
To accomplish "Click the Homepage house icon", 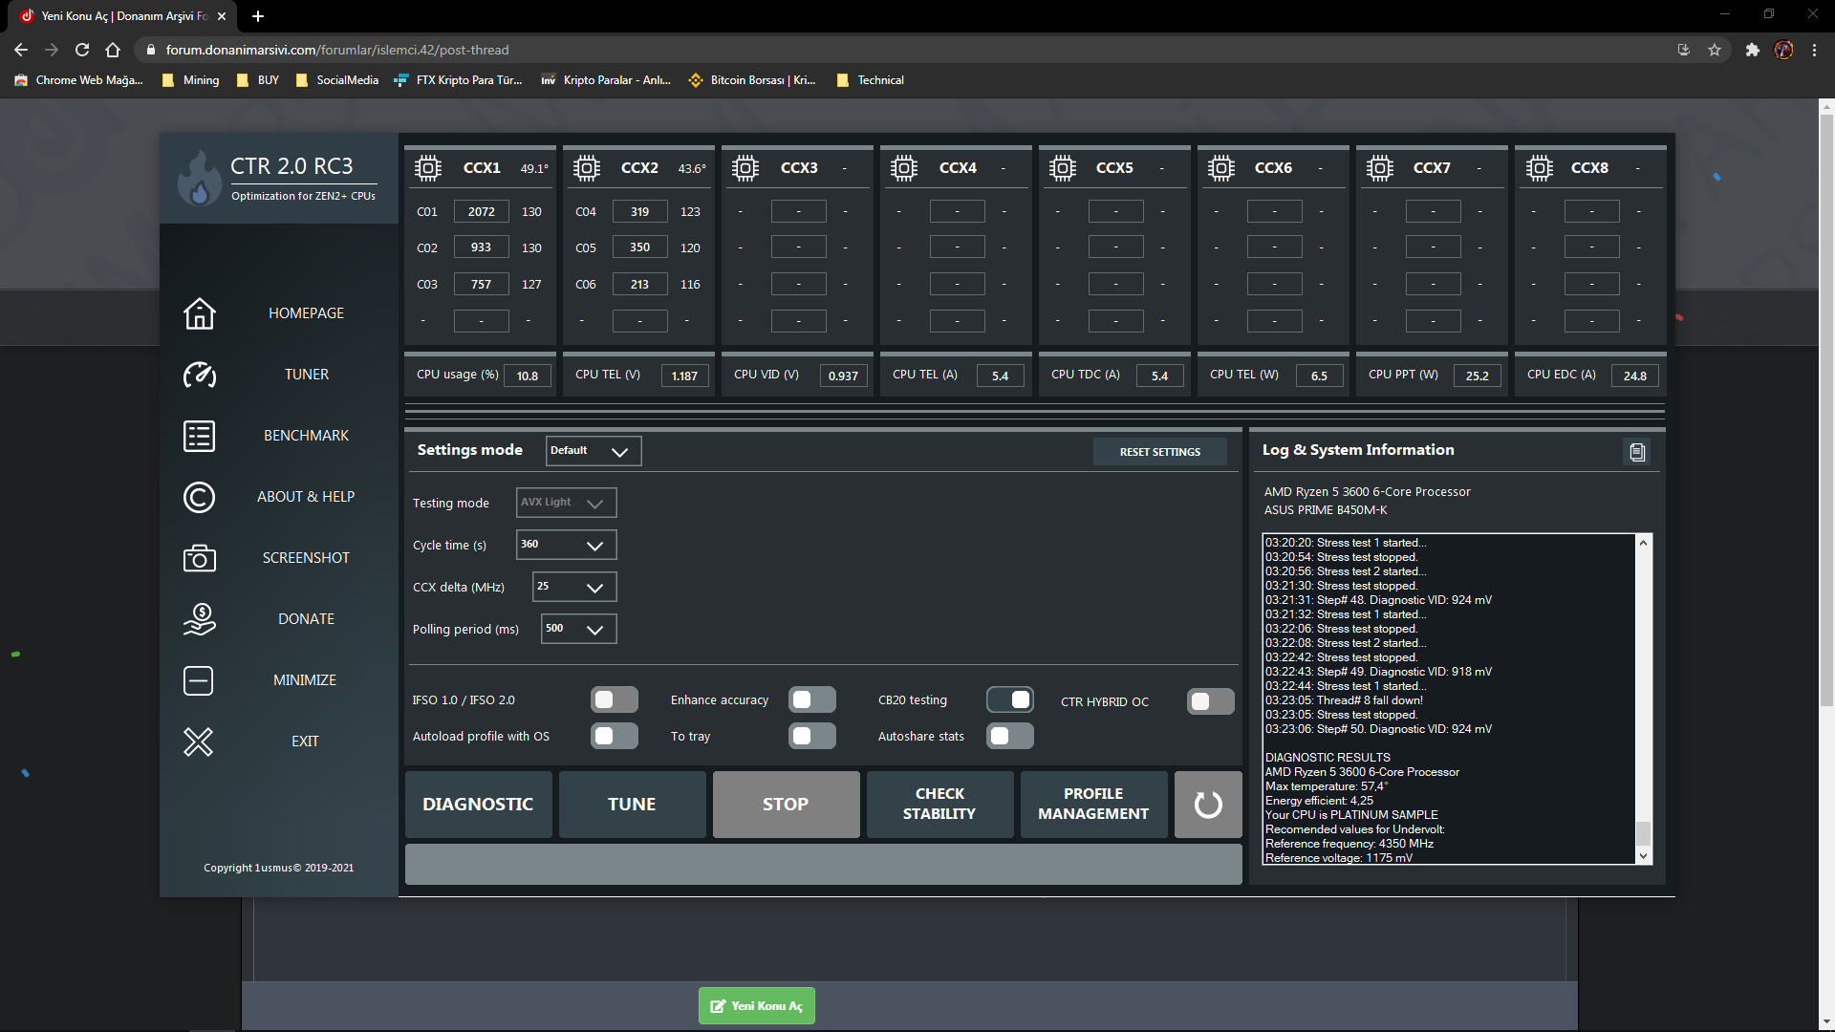I will [x=199, y=313].
